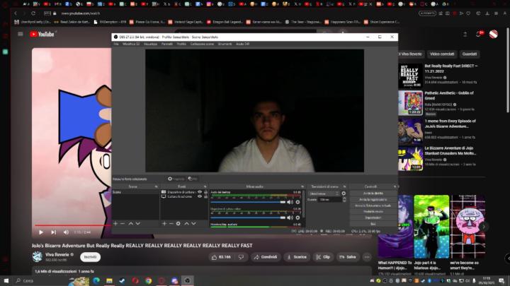Pop out the Fonti dock with its header icon
Image resolution: width=510 pixels, height=286 pixels.
click(x=205, y=186)
